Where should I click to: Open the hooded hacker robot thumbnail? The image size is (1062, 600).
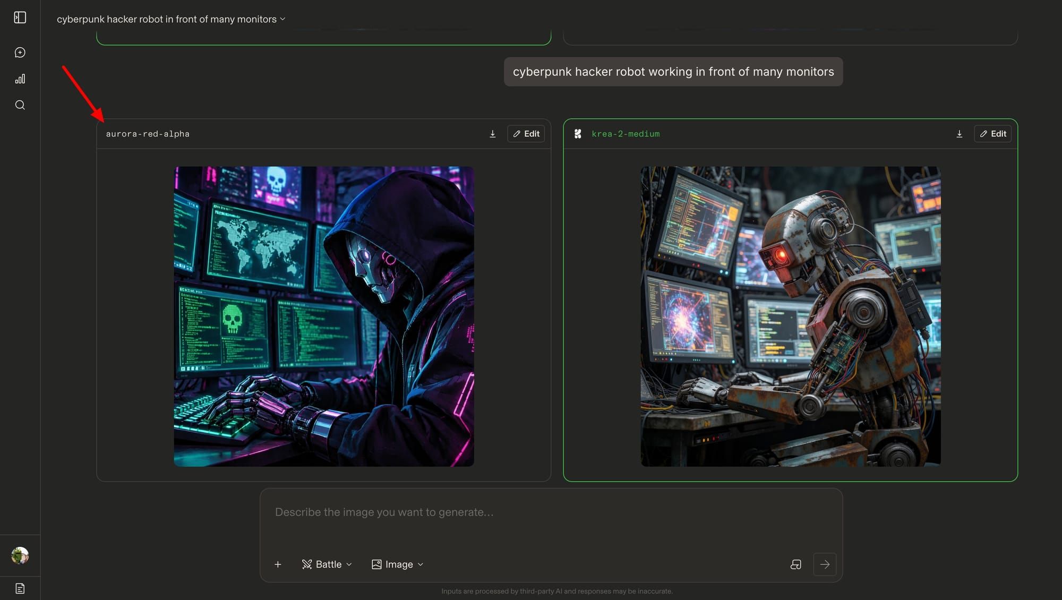click(324, 316)
